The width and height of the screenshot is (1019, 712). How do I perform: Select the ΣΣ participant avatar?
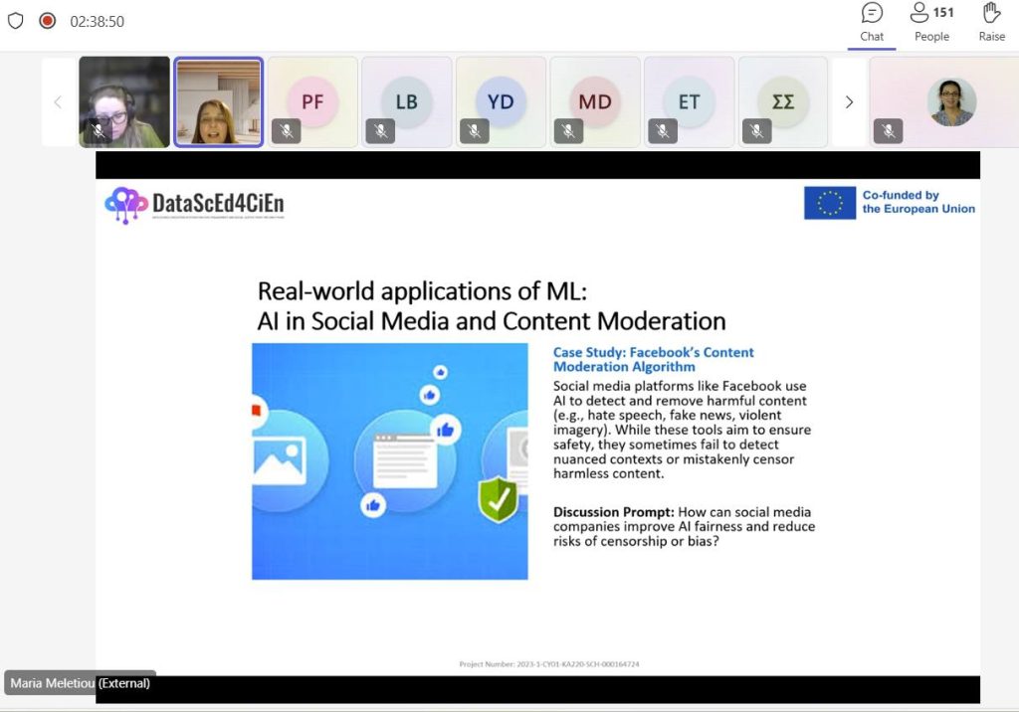[x=783, y=101]
